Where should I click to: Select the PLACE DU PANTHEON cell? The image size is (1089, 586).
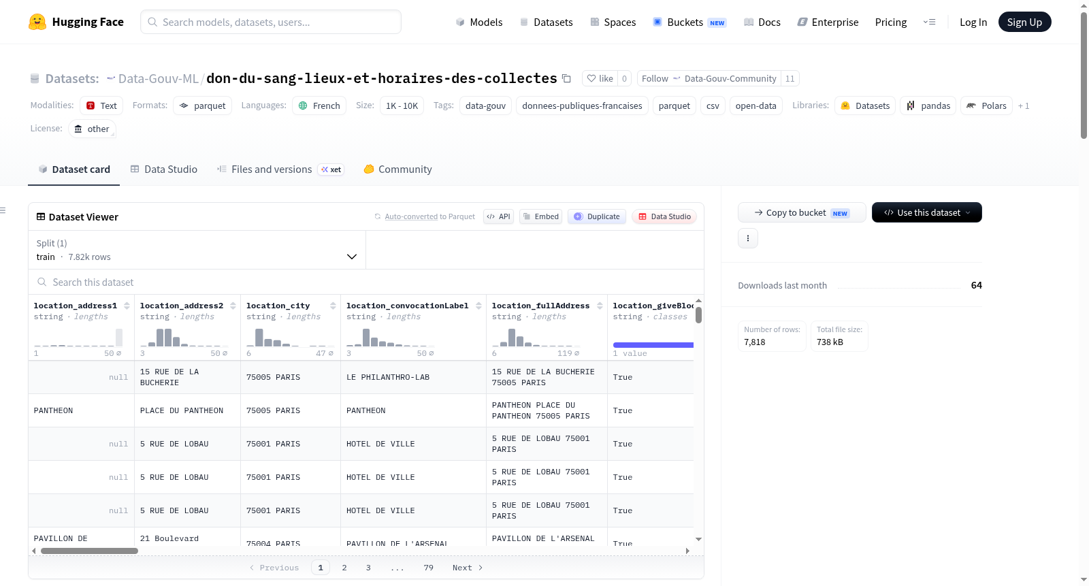tap(187, 410)
